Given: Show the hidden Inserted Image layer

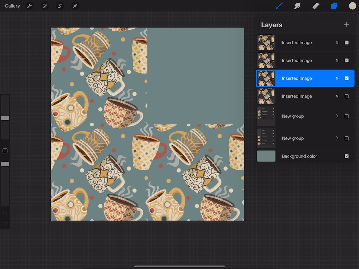Looking at the screenshot, I should pos(346,96).
